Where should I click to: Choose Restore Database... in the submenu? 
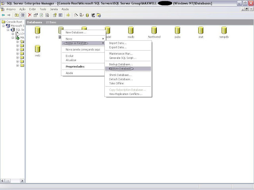[x=128, y=68]
